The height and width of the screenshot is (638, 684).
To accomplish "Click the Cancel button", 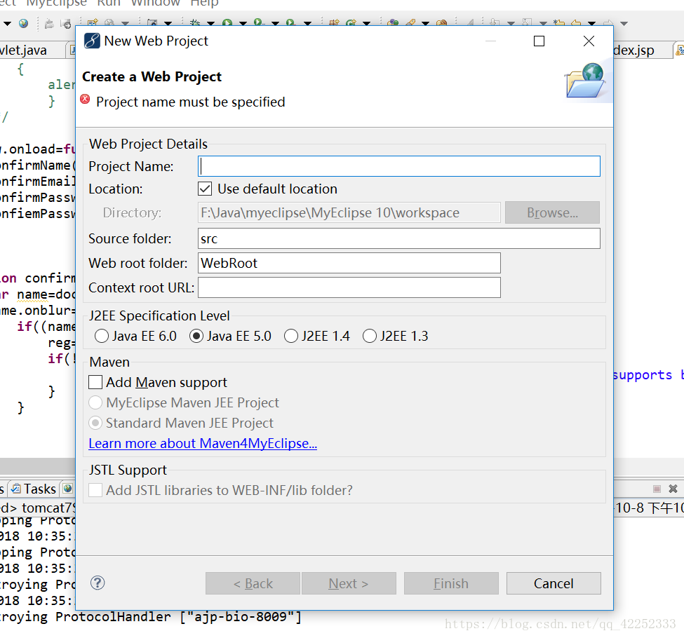I will click(x=554, y=583).
